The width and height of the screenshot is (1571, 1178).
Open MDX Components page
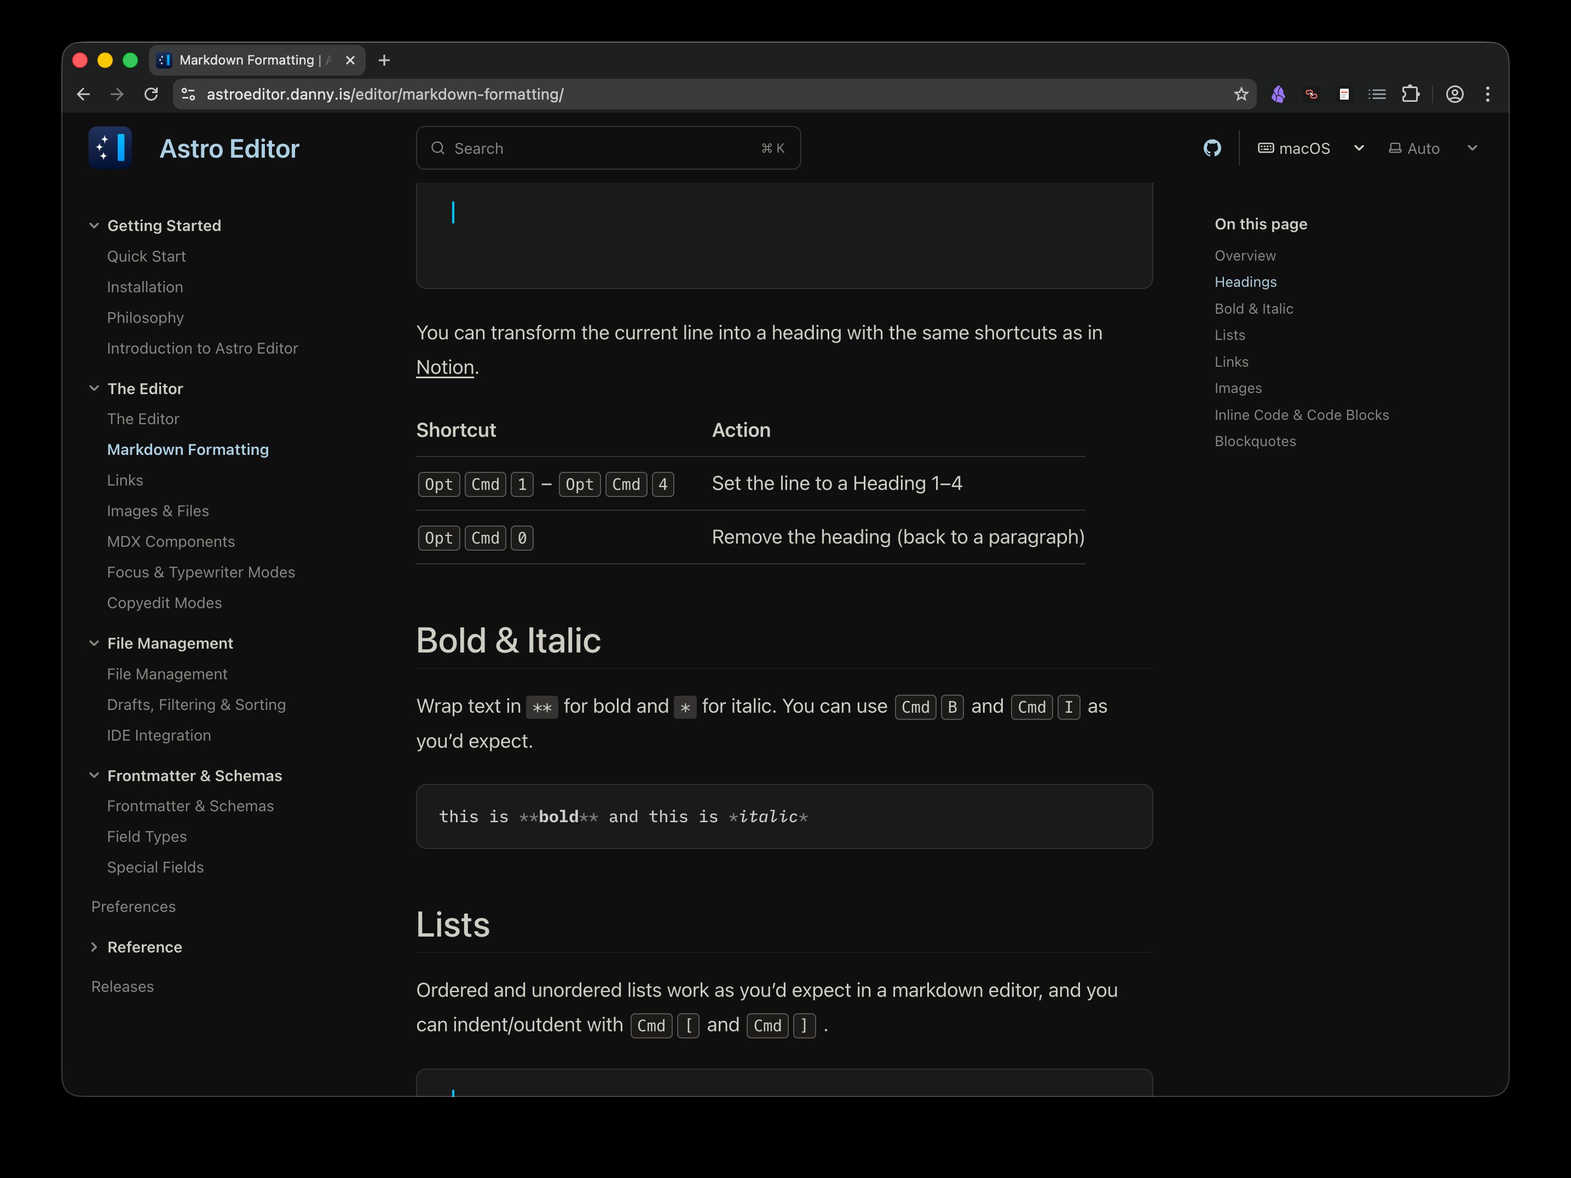(x=170, y=541)
